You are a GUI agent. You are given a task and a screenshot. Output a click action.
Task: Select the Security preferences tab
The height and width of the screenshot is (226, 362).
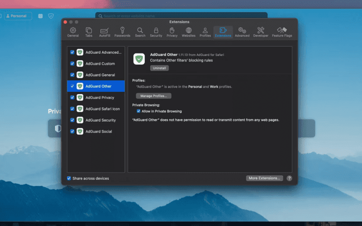click(x=156, y=32)
